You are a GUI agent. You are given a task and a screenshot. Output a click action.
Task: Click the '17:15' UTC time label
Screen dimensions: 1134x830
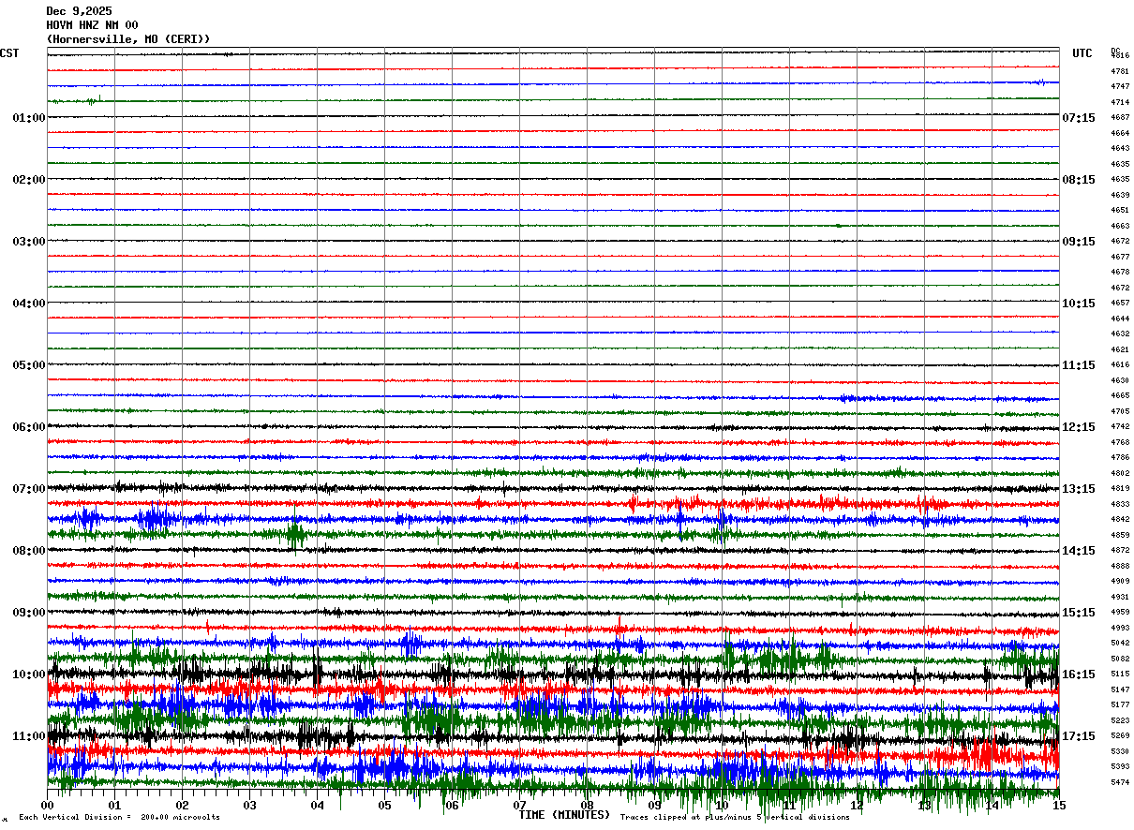pos(1079,736)
